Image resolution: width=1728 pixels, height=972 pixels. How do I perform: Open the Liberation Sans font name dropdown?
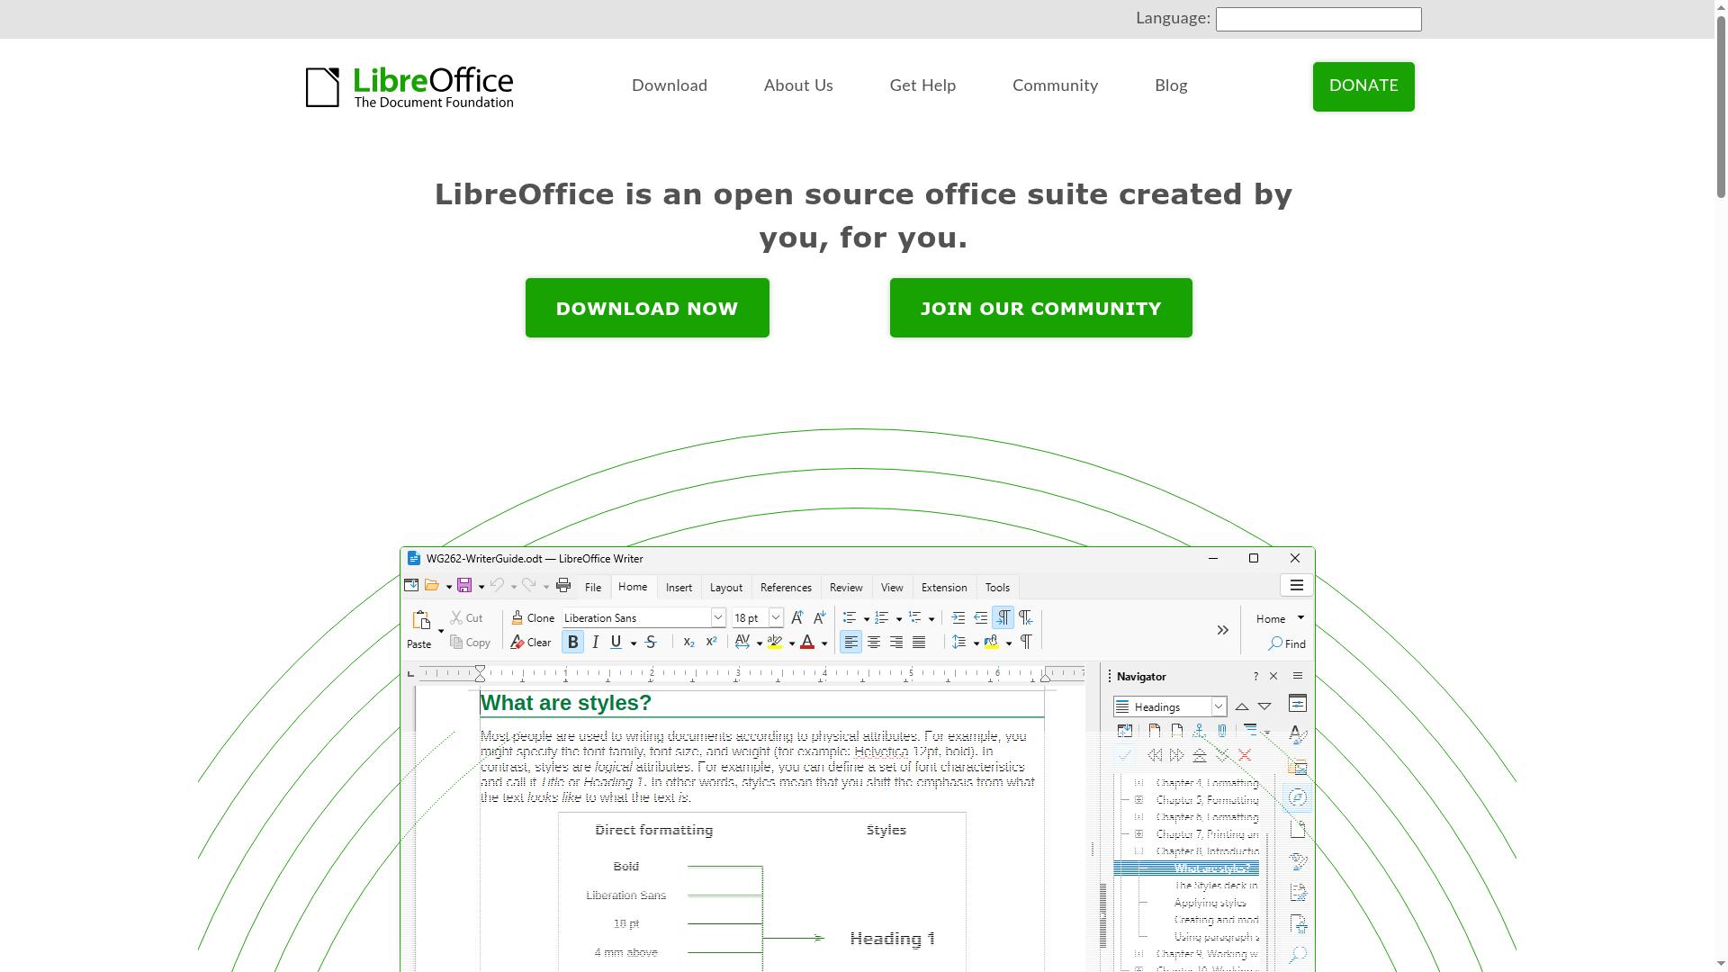click(x=718, y=617)
